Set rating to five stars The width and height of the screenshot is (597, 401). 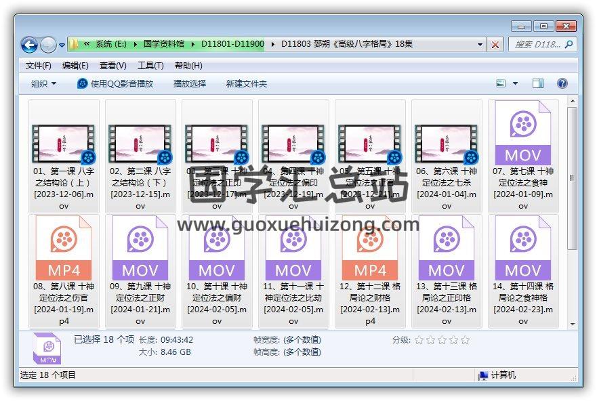coord(465,340)
